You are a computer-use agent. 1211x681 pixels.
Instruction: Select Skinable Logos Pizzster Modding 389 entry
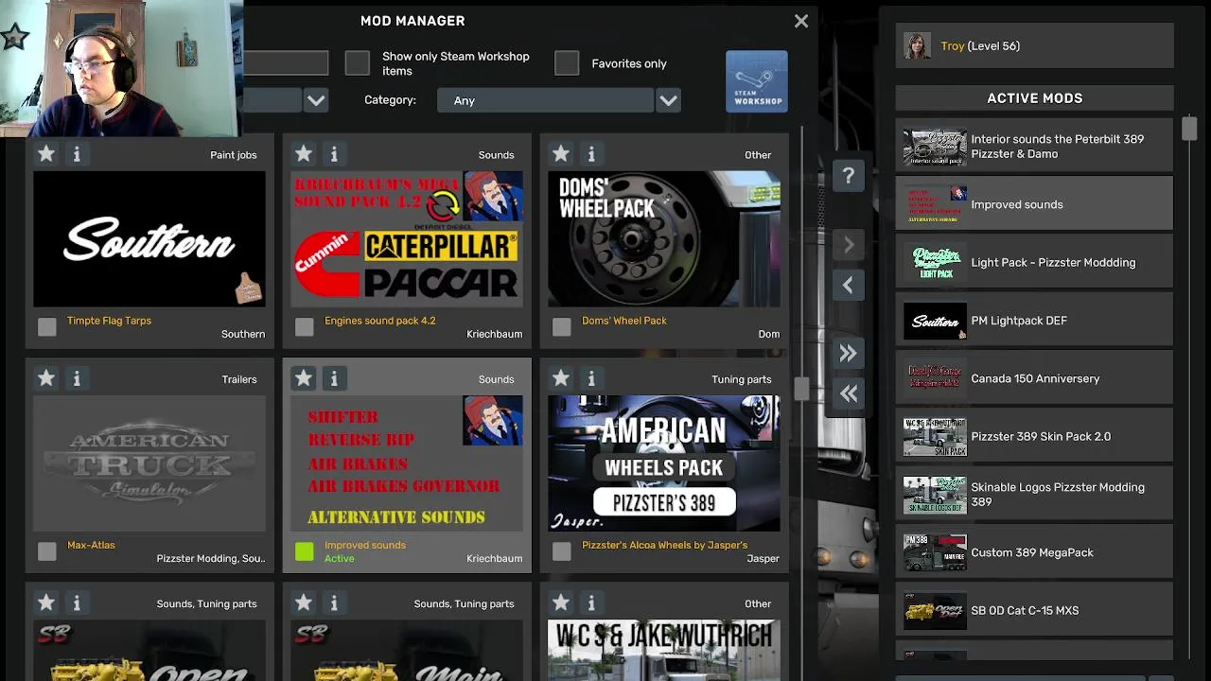pyautogui.click(x=1034, y=495)
